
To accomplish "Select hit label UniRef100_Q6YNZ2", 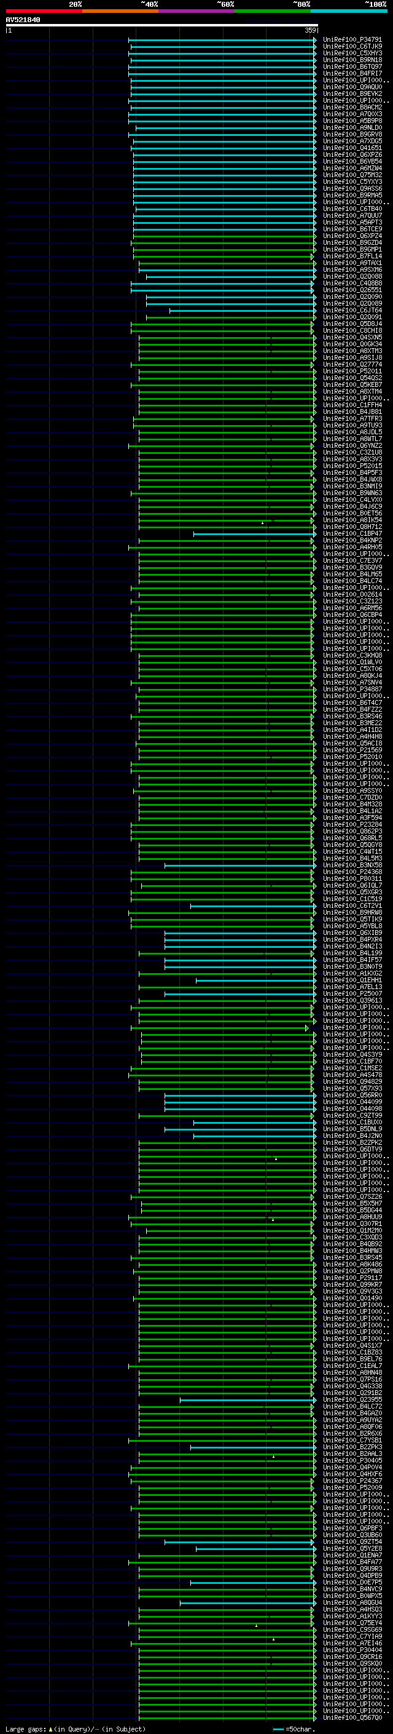I will click(352, 445).
